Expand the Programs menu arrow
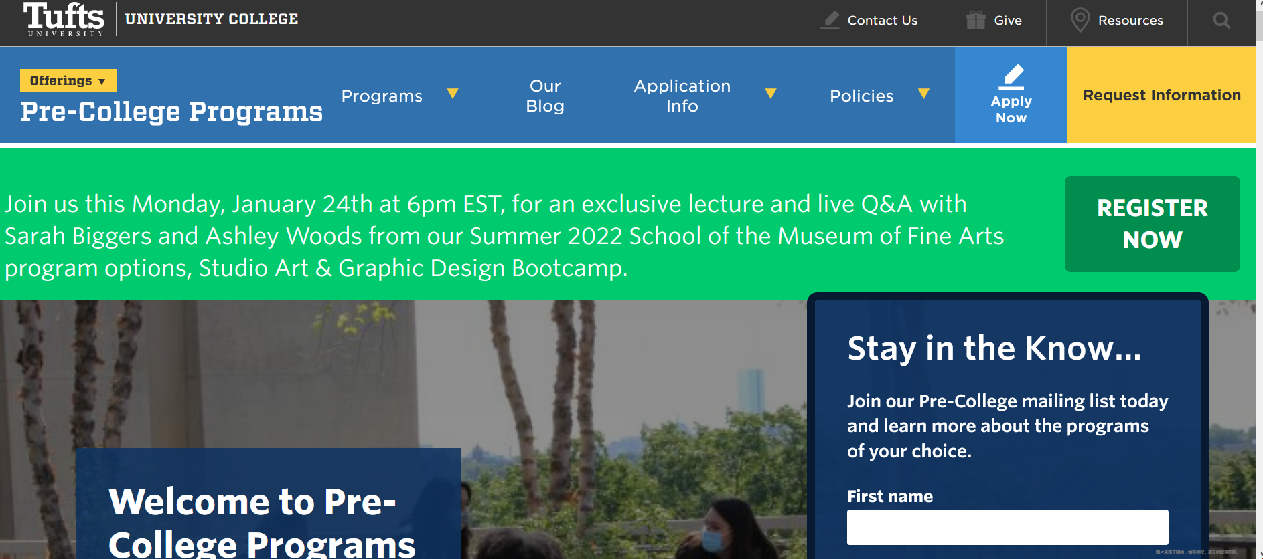The image size is (1263, 559). click(x=453, y=94)
